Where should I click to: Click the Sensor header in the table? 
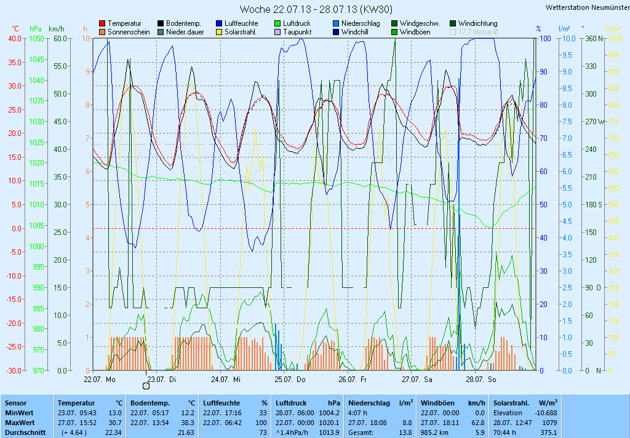[x=15, y=403]
